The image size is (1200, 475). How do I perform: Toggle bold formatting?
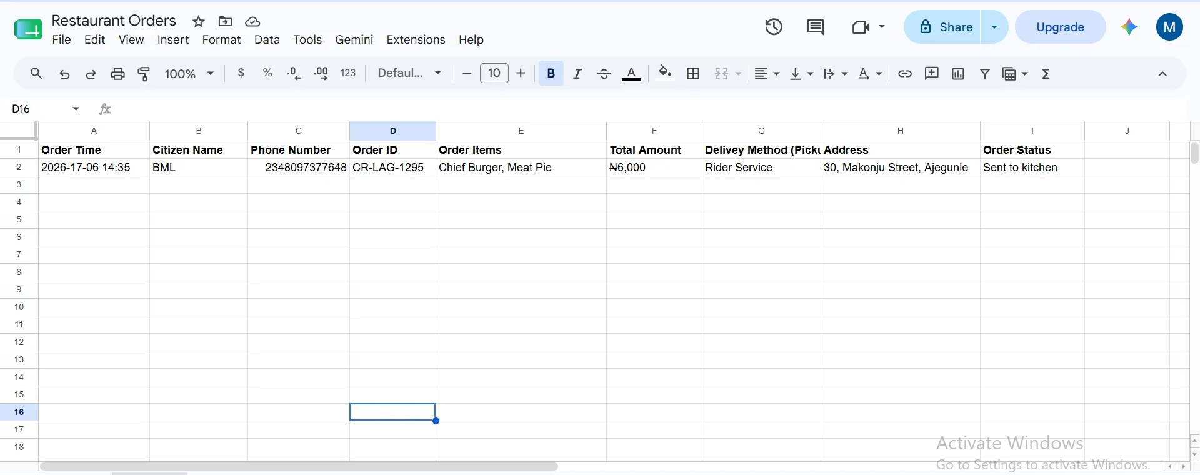[551, 73]
